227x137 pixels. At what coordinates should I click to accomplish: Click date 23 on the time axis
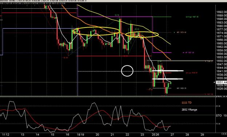point(142,135)
